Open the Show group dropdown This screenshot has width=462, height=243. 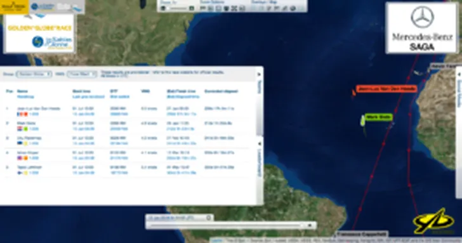tap(34, 74)
